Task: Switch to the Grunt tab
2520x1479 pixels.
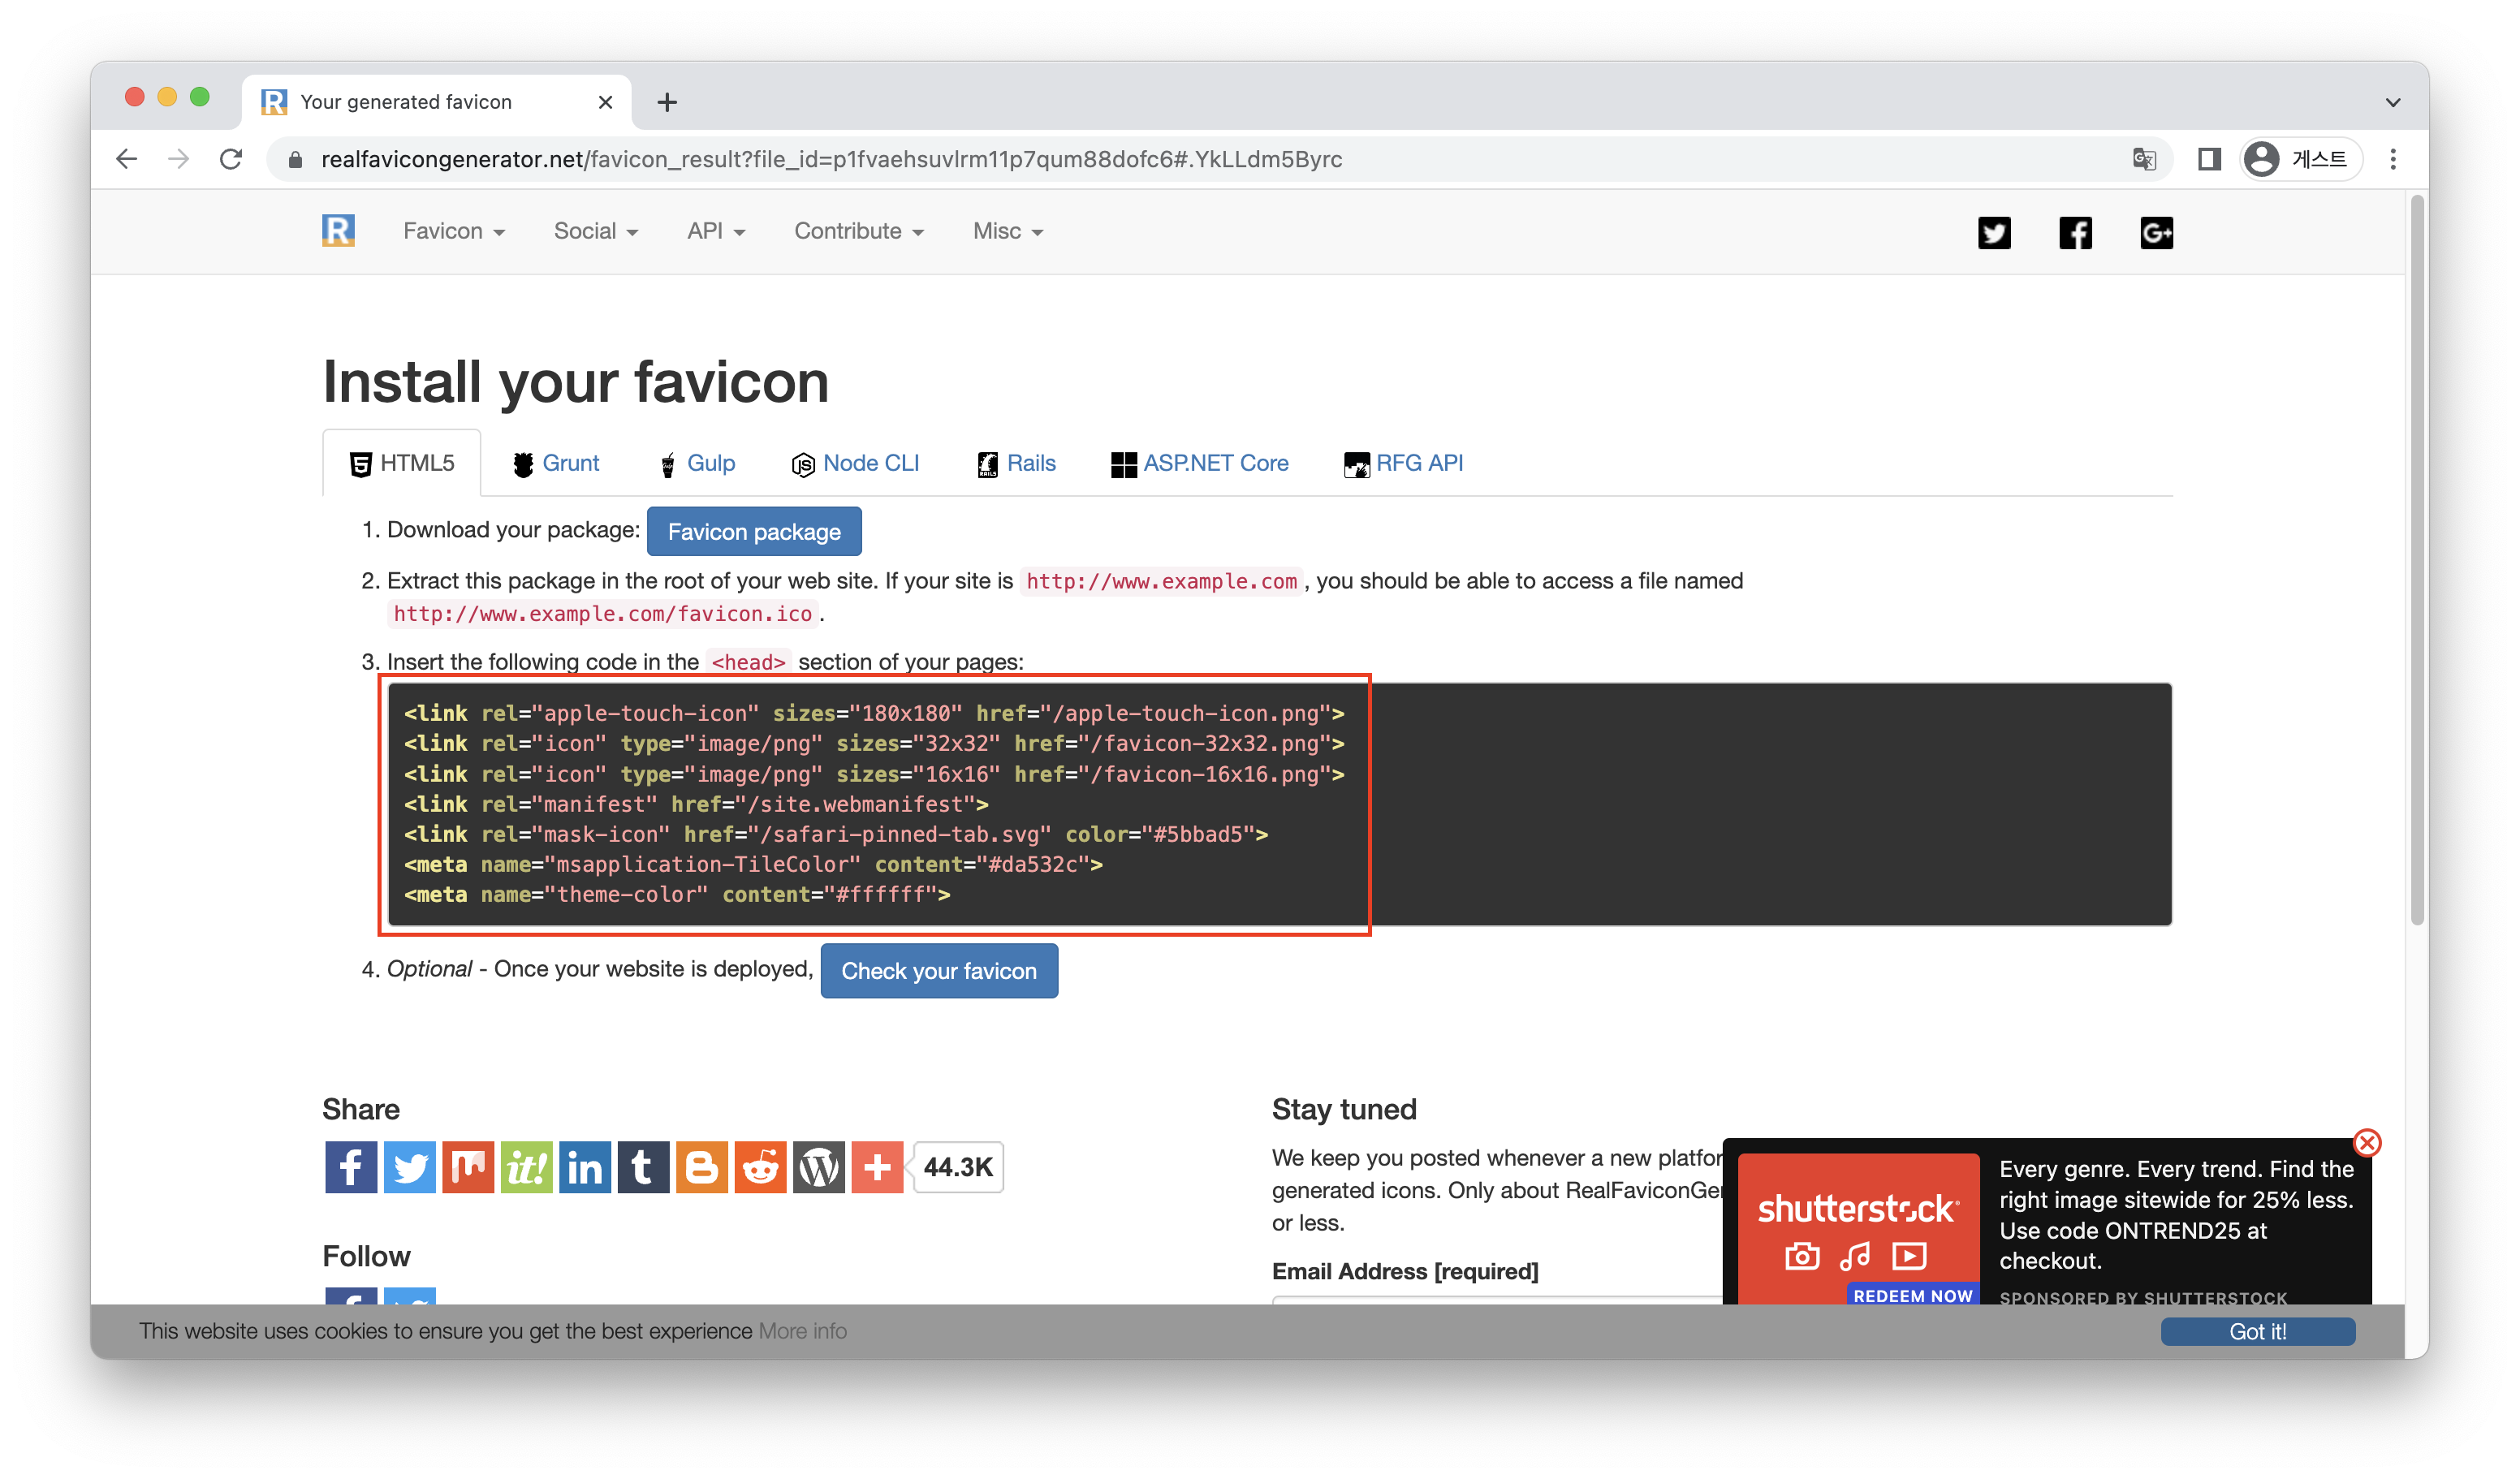Action: tap(556, 463)
